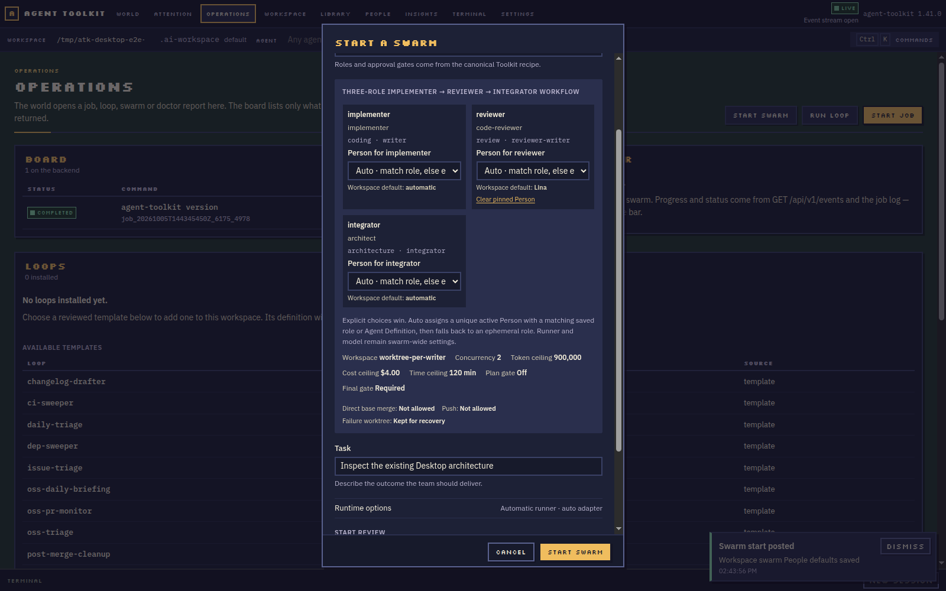Viewport: 946px width, 591px height.
Task: Select the ci-sweeper template
Action: [50, 403]
